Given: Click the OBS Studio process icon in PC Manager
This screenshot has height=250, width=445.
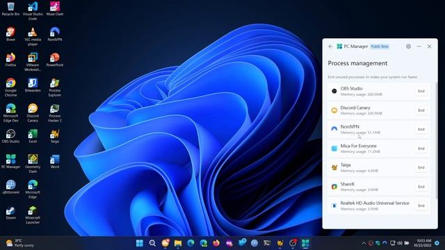Looking at the screenshot, I should (x=334, y=91).
